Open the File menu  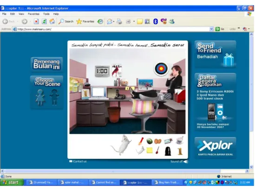tap(4, 14)
